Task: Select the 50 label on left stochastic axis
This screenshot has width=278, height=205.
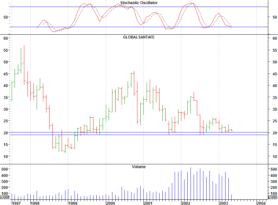Action: pos(6,17)
